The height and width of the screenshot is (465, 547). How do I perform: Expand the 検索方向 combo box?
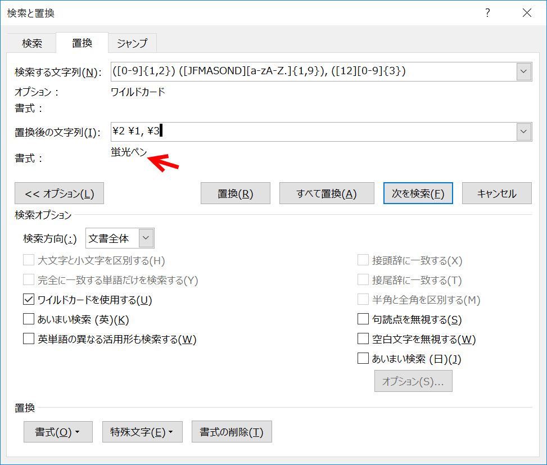click(146, 238)
